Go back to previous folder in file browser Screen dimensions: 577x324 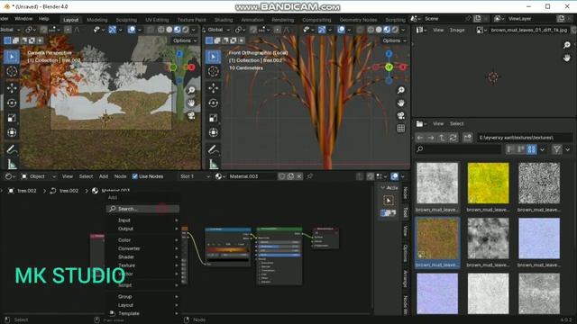[420, 138]
